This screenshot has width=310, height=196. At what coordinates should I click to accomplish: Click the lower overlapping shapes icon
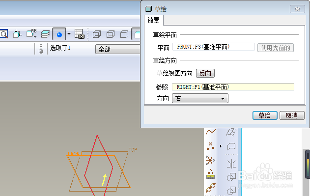pyautogui.click(x=231, y=191)
